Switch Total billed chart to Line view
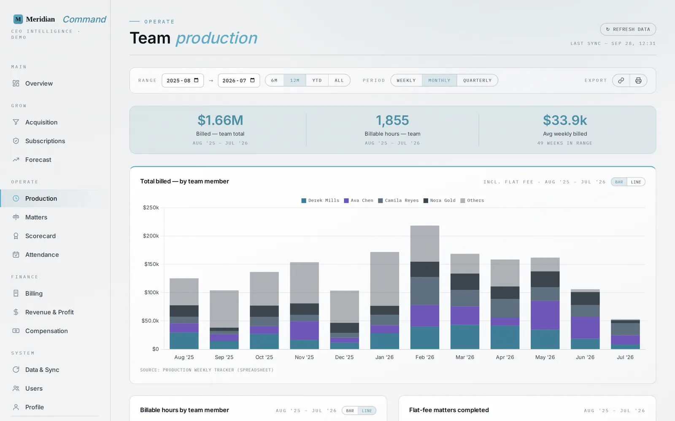This screenshot has width=675, height=421. (x=636, y=182)
